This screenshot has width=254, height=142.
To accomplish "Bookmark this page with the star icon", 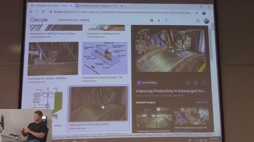I will tap(197, 13).
